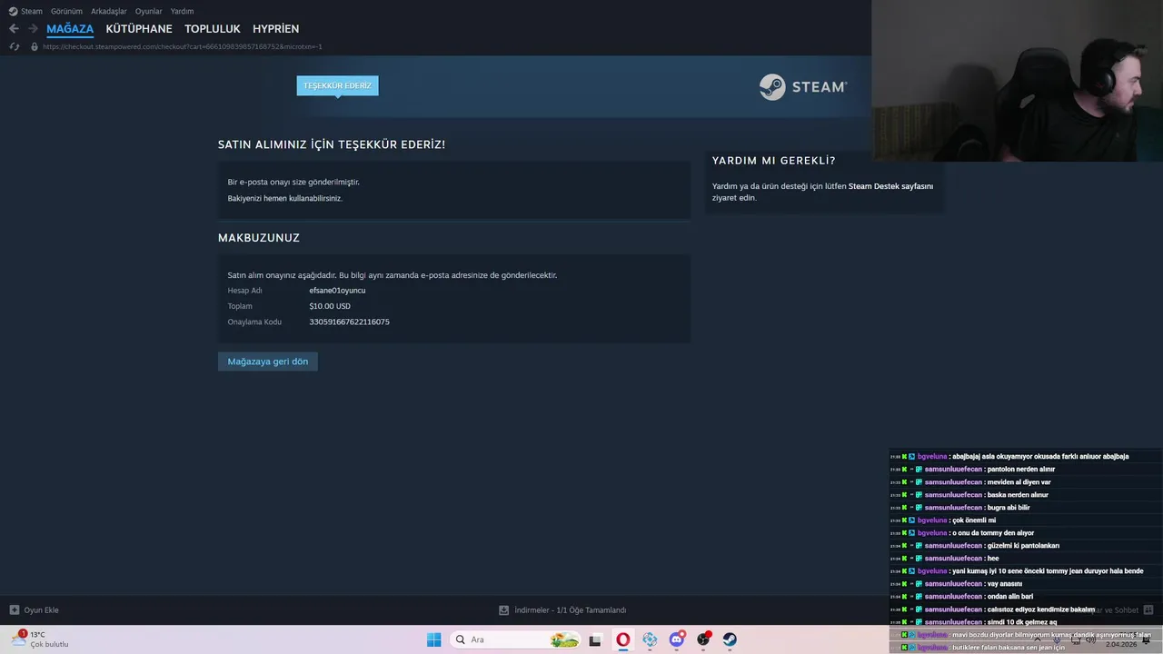Open the HYPRİEN profile tab

point(275,29)
